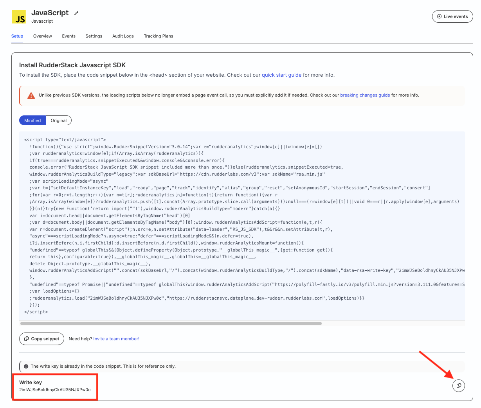Click the 'Write key' label

coord(31,382)
